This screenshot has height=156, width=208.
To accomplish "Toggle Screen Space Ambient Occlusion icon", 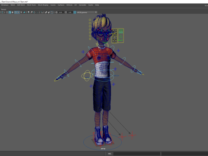I will point(29,12).
